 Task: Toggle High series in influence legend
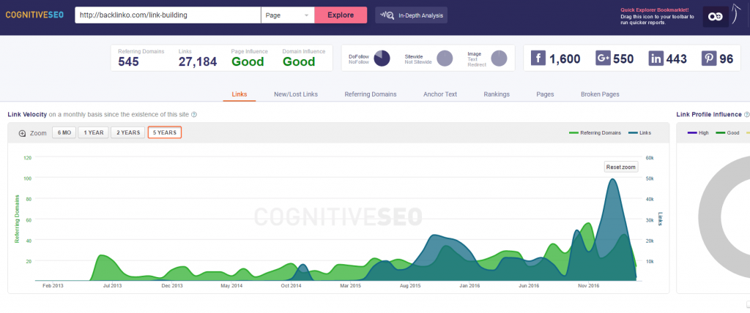pyautogui.click(x=698, y=133)
